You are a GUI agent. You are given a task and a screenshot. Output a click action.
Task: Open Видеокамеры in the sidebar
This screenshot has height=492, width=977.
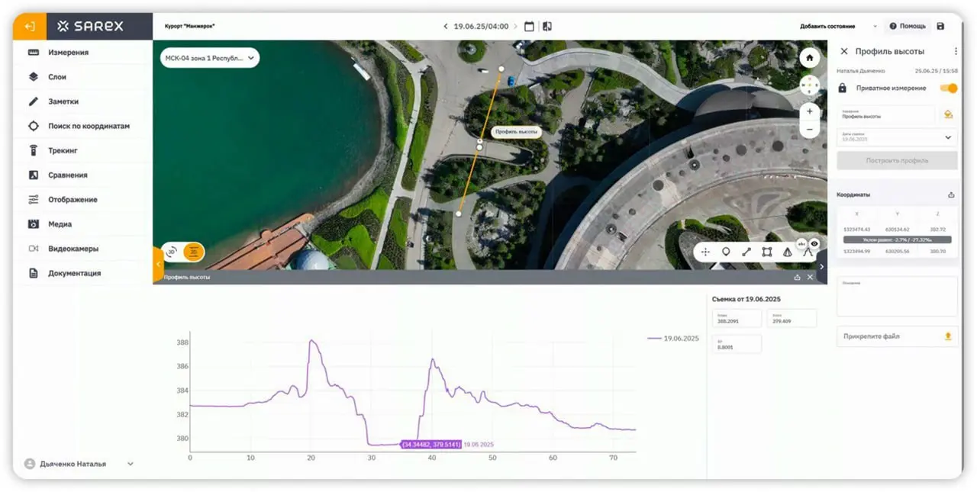82,249
